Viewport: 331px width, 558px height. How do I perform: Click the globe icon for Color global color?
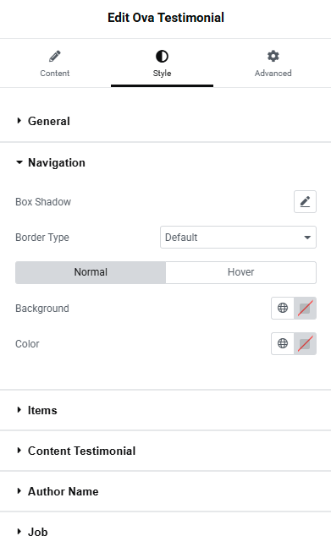click(283, 343)
